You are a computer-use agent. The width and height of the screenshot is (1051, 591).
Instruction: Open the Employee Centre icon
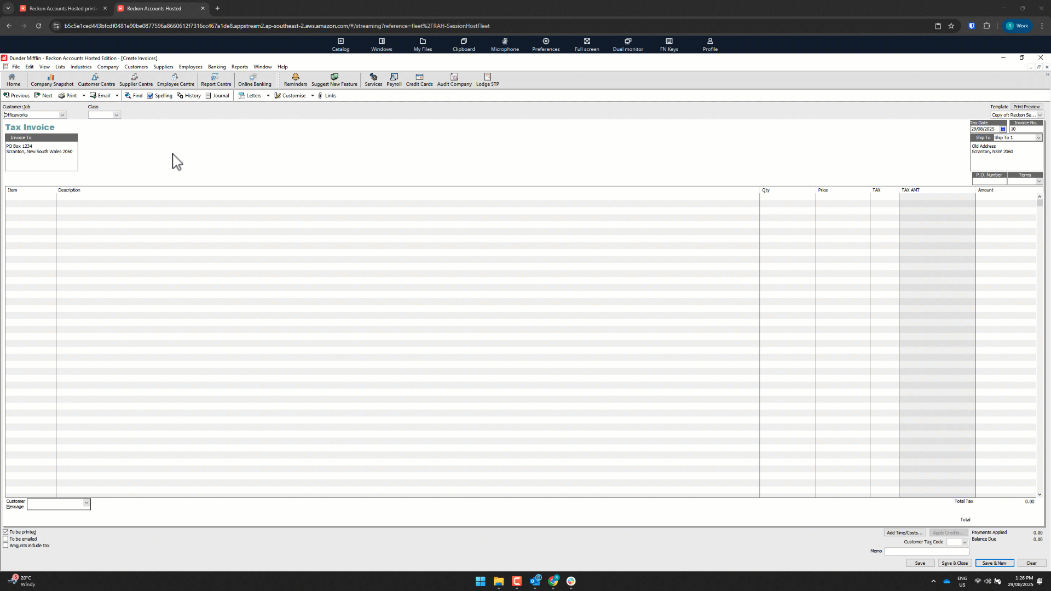click(x=175, y=80)
